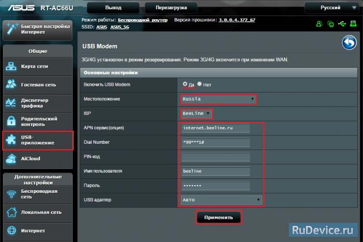363x242 pixels.
Task: Open firmware version 3.0.0.4.372_67 link
Action: 237,20
